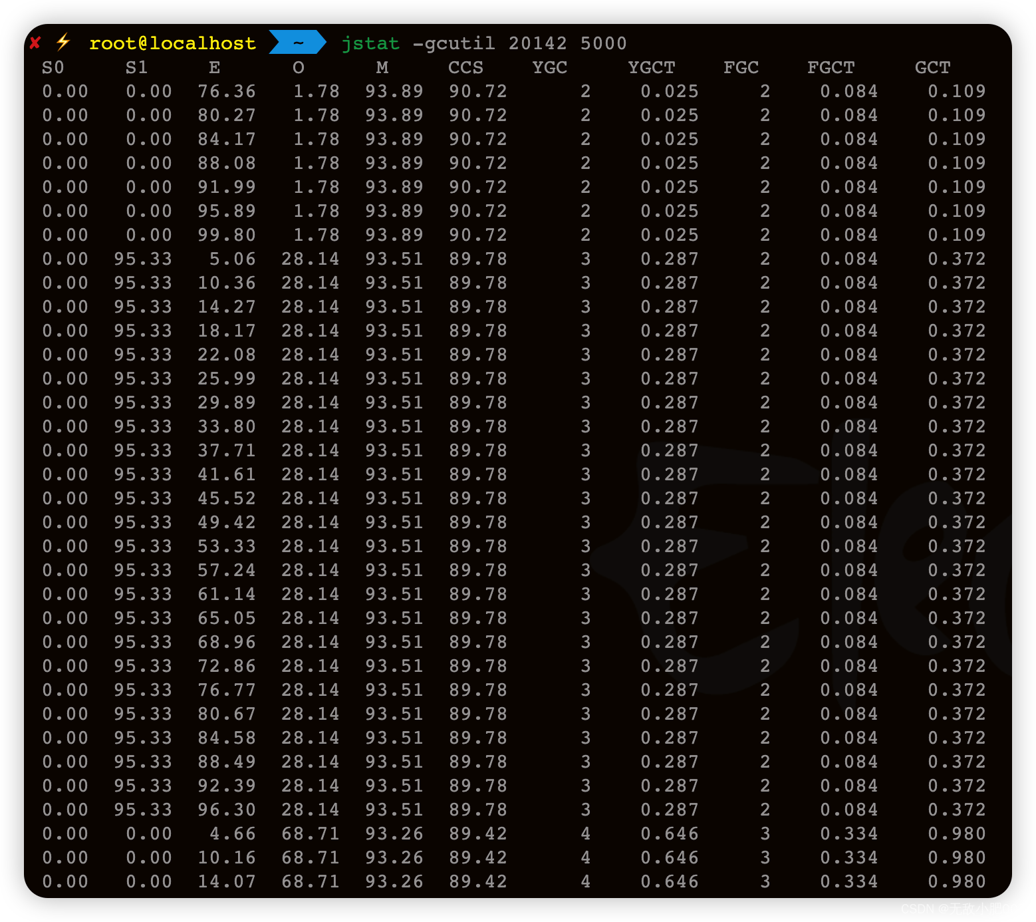The width and height of the screenshot is (1036, 922).
Task: Click the Eden value 76.36
Action: click(227, 91)
